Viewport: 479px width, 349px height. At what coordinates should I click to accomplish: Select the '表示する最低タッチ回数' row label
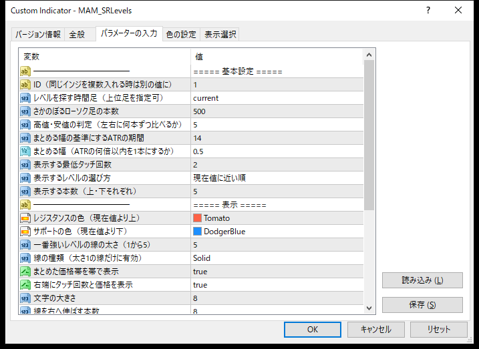point(72,165)
